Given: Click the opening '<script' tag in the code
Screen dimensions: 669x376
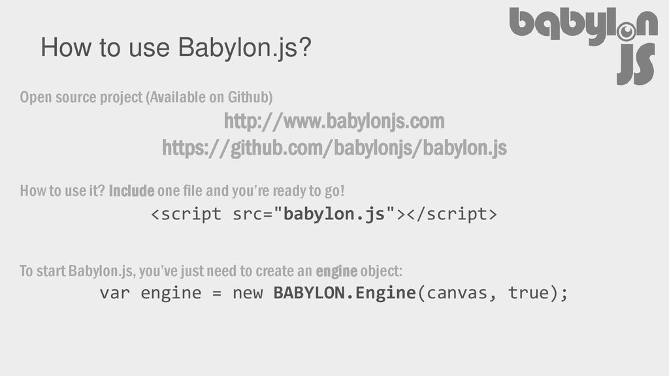Looking at the screenshot, I should pos(186,214).
